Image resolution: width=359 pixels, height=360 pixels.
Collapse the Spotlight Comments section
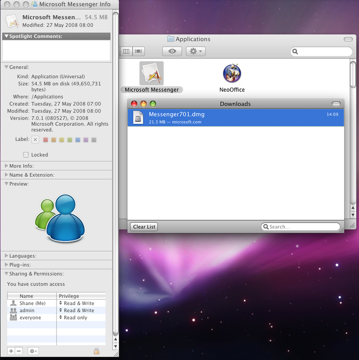tap(6, 36)
